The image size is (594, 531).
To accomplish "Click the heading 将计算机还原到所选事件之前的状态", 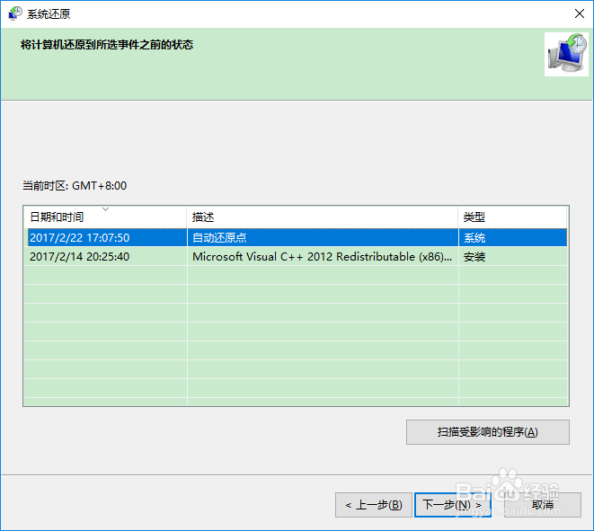I will click(x=107, y=45).
